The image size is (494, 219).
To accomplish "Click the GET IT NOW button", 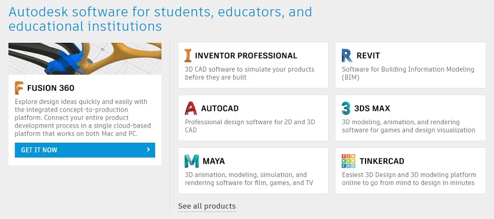I will click(x=85, y=150).
